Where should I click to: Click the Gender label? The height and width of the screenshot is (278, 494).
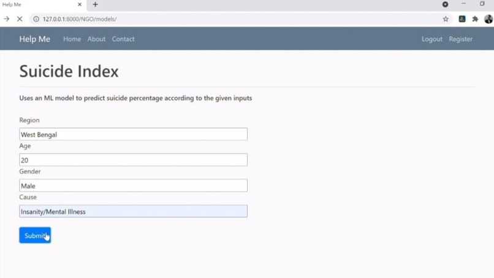pyautogui.click(x=30, y=171)
